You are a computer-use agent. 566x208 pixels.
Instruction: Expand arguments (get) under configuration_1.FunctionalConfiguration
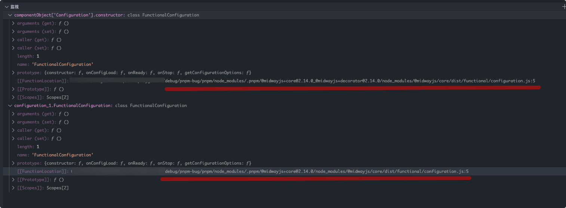13,114
